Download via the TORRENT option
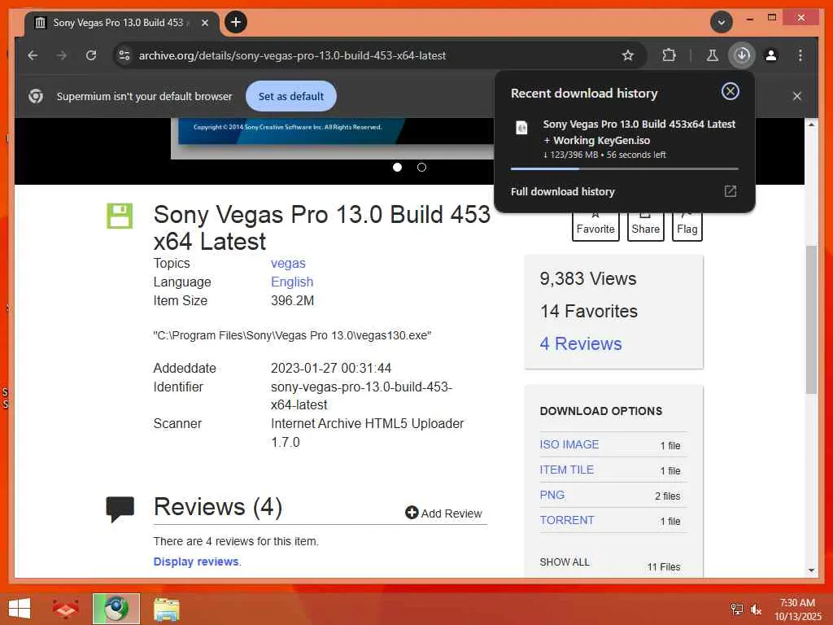 point(567,520)
